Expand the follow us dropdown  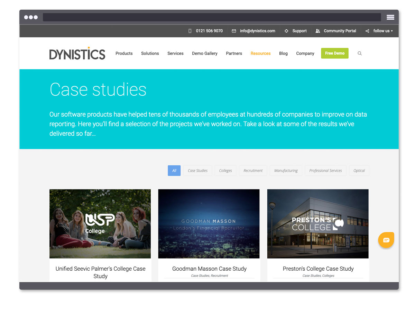383,31
